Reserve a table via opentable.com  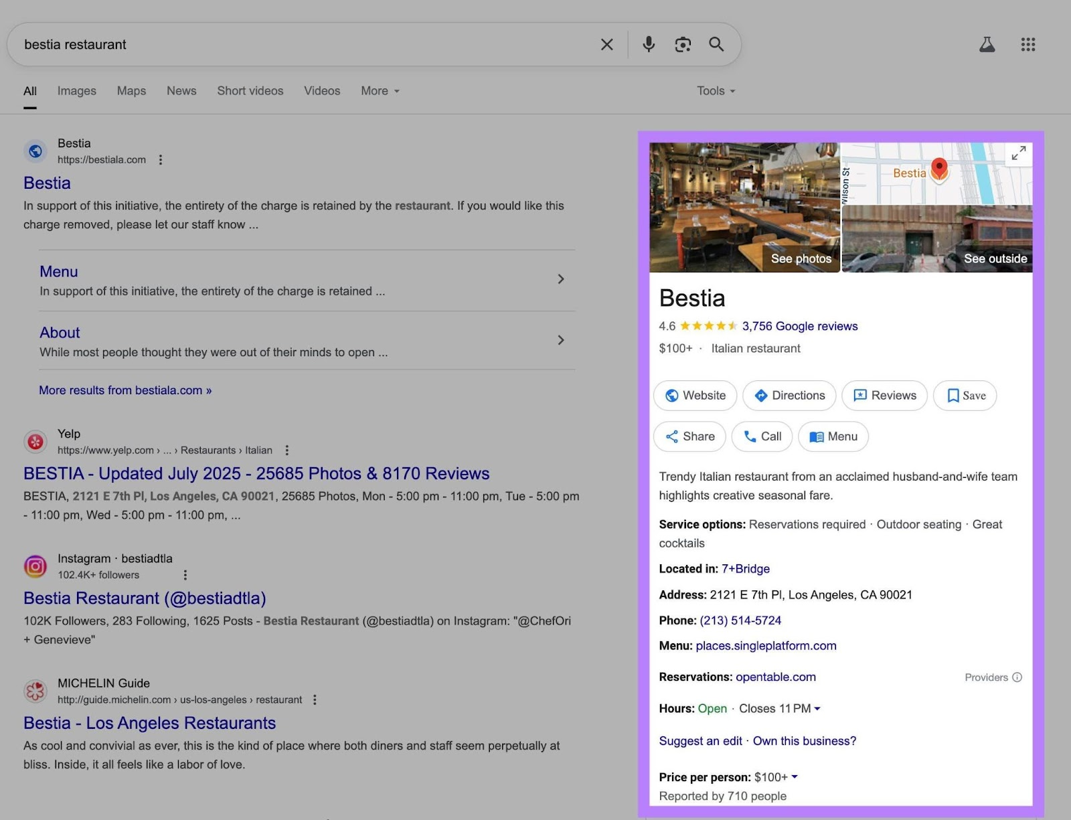pos(775,677)
